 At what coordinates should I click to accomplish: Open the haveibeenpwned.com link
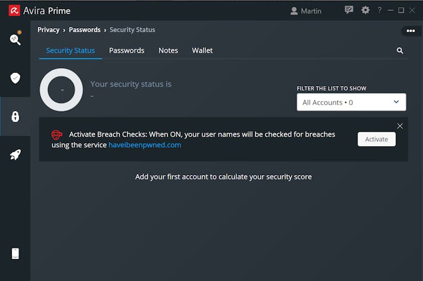(x=144, y=145)
